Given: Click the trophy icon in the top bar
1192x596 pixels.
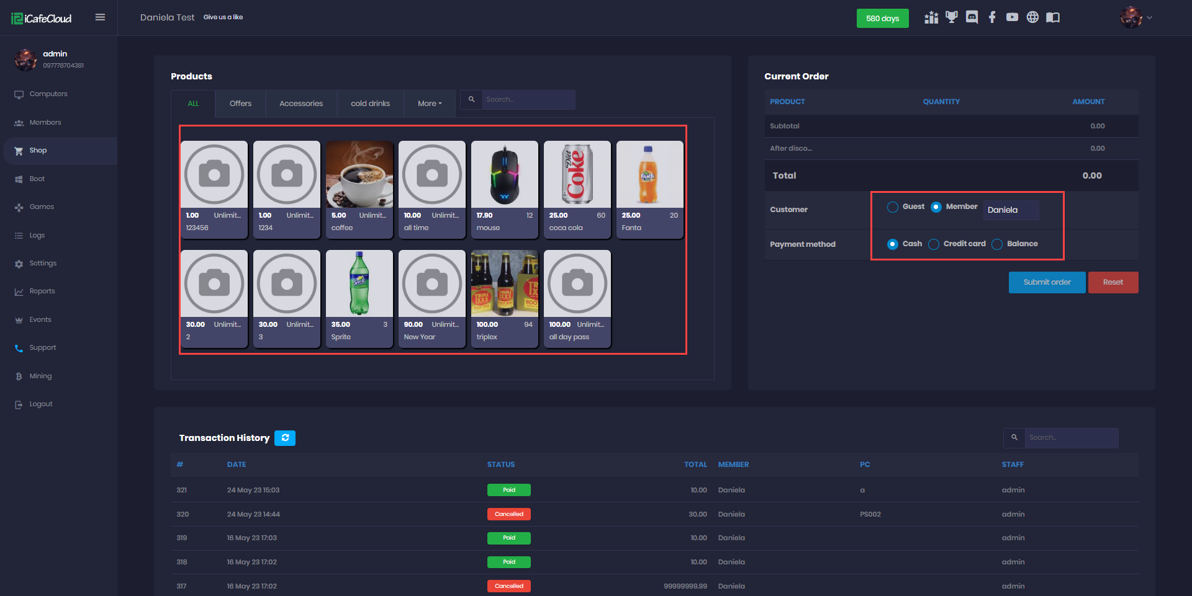Looking at the screenshot, I should [951, 17].
